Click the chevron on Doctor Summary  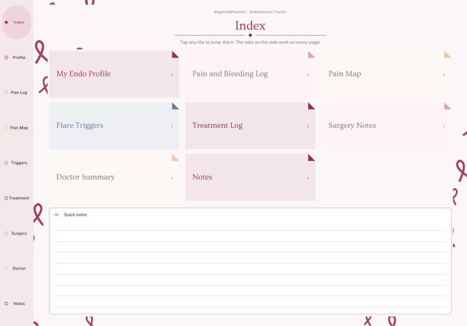tap(172, 178)
